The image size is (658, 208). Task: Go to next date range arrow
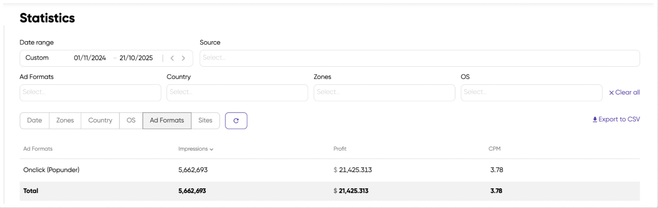(x=183, y=58)
